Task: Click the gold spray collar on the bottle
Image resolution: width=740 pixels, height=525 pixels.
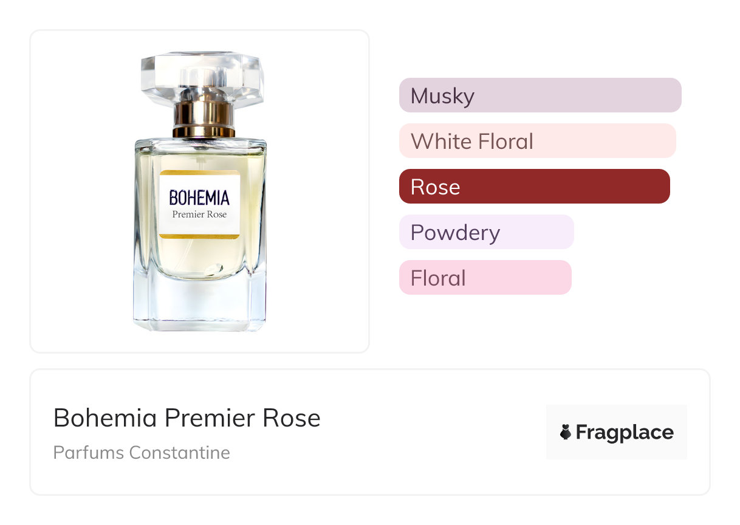Action: pos(204,119)
